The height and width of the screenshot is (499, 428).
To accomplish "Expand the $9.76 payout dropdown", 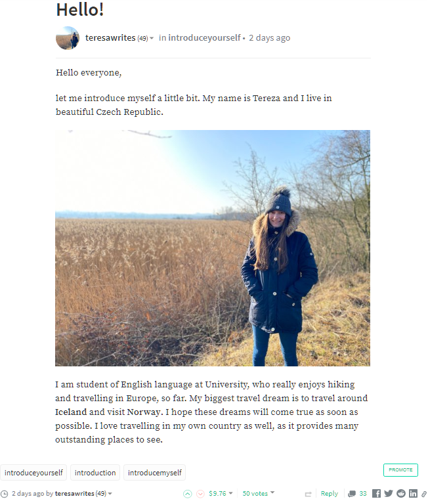I will click(230, 494).
